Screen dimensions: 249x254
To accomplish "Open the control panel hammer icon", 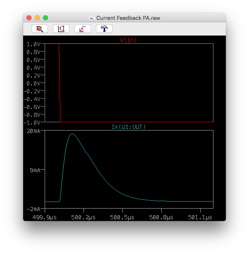I will (104, 29).
